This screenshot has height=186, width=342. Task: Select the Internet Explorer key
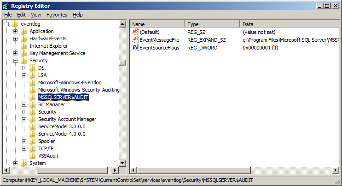pos(49,46)
